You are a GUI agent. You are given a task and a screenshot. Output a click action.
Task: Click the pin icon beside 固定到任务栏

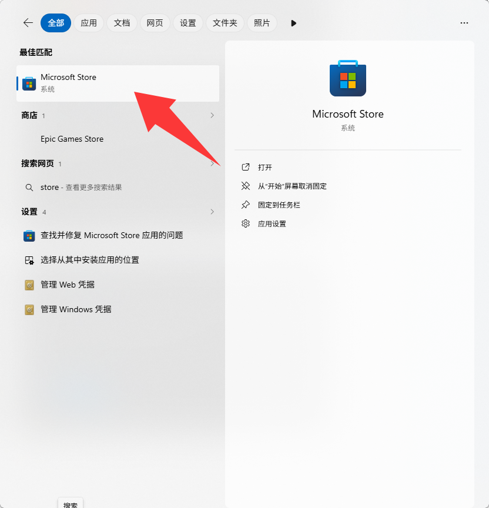tap(246, 205)
